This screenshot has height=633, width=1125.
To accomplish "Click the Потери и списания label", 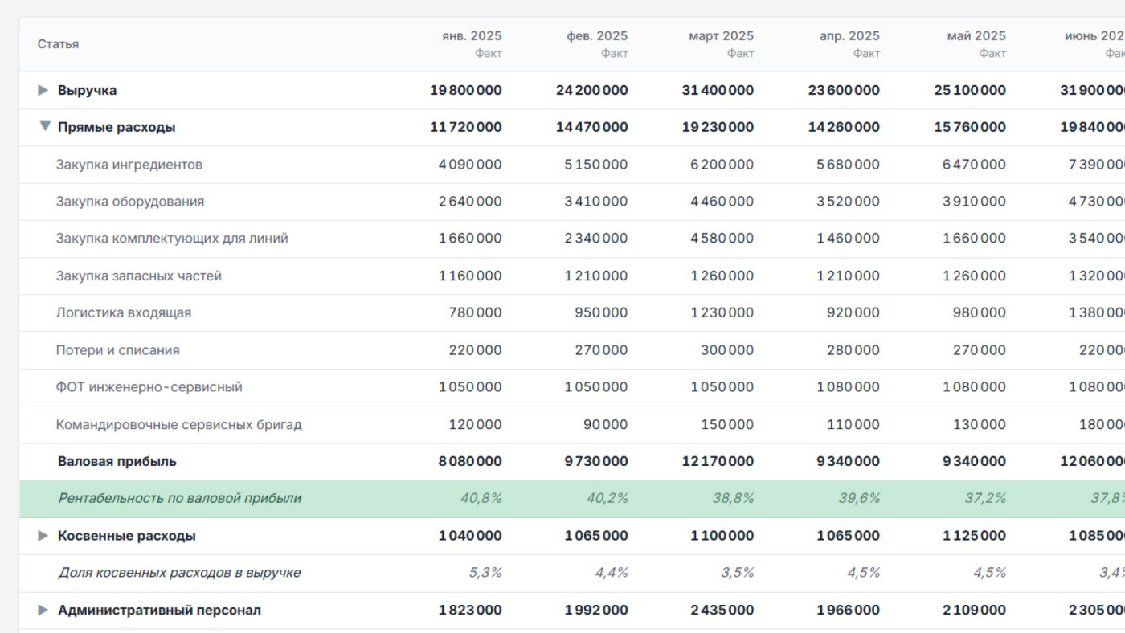I will pyautogui.click(x=117, y=350).
